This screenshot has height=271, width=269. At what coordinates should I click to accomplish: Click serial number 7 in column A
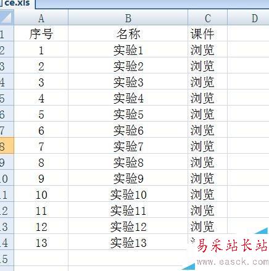click(41, 146)
